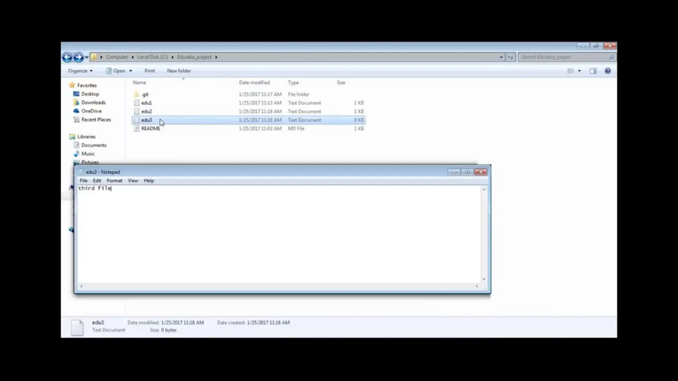Screen dimensions: 678x381
Task: Click edu1 date 1/25/2017 11:13 AM
Action: click(260, 103)
